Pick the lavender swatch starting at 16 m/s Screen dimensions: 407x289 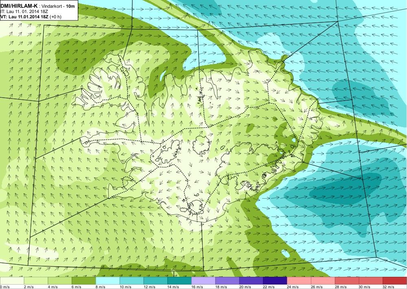pyautogui.click(x=203, y=281)
